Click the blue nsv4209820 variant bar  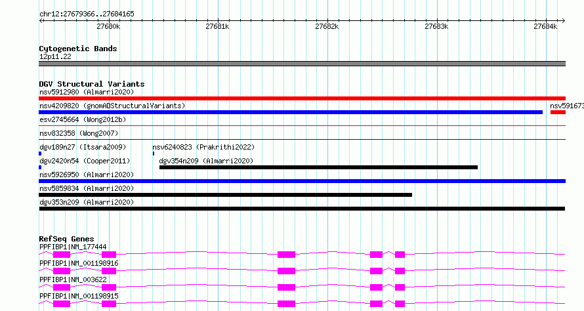pyautogui.click(x=291, y=112)
